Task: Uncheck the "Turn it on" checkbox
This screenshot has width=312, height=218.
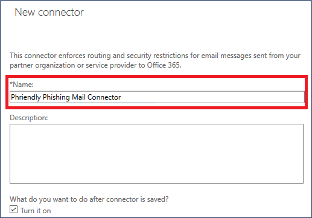Action: pos(13,210)
